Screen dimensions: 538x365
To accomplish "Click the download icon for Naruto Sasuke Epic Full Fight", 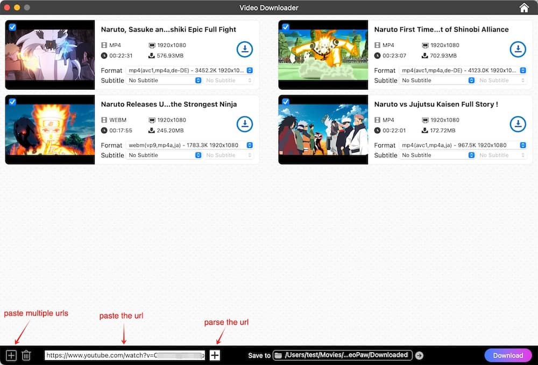I will (245, 49).
